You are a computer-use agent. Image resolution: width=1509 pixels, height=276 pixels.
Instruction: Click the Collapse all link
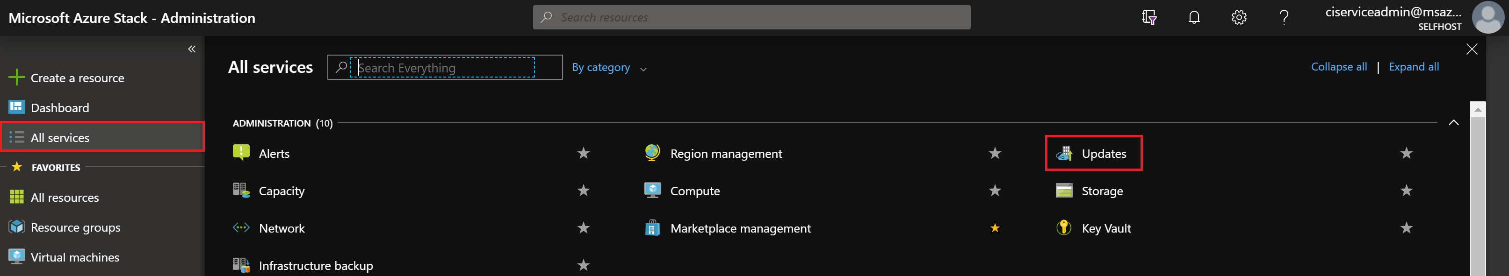[1338, 67]
